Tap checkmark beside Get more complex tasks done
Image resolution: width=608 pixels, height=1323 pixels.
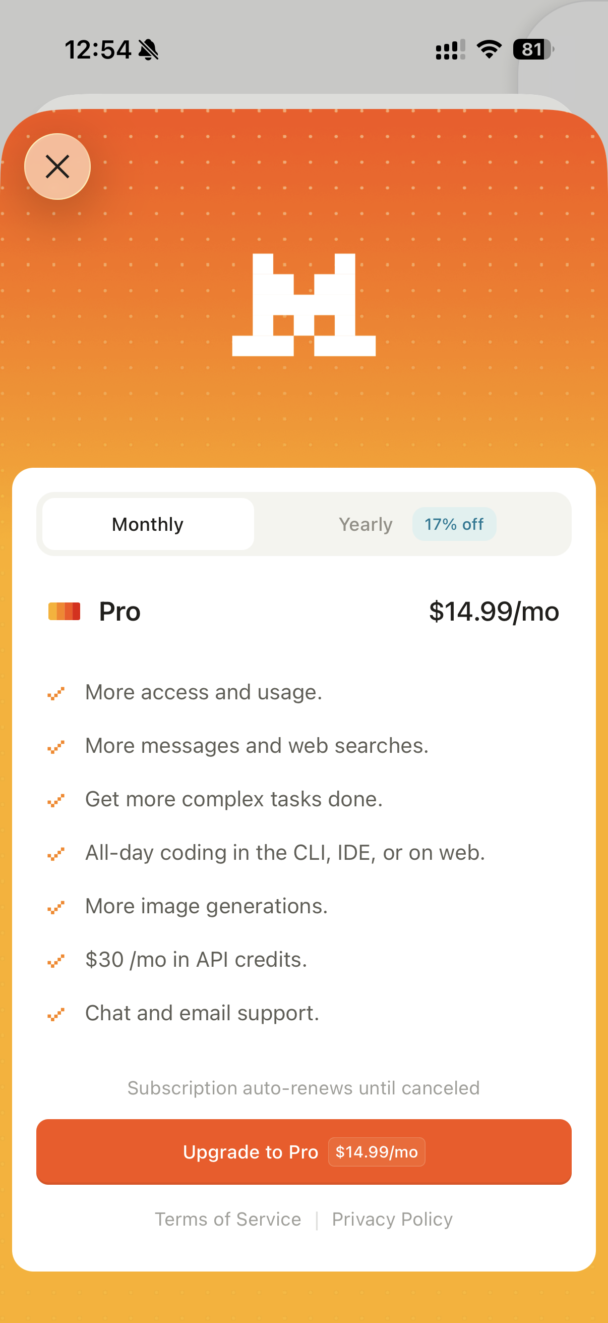click(x=56, y=800)
